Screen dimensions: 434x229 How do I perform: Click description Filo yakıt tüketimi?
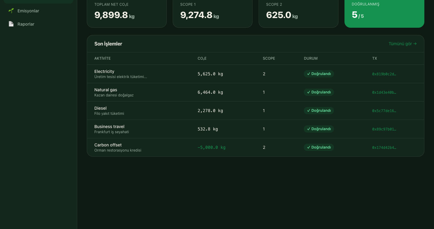click(109, 114)
